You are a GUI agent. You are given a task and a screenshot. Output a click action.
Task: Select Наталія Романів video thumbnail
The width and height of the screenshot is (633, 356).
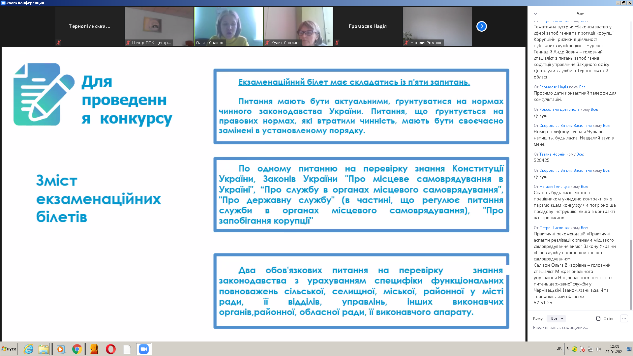pyautogui.click(x=437, y=26)
